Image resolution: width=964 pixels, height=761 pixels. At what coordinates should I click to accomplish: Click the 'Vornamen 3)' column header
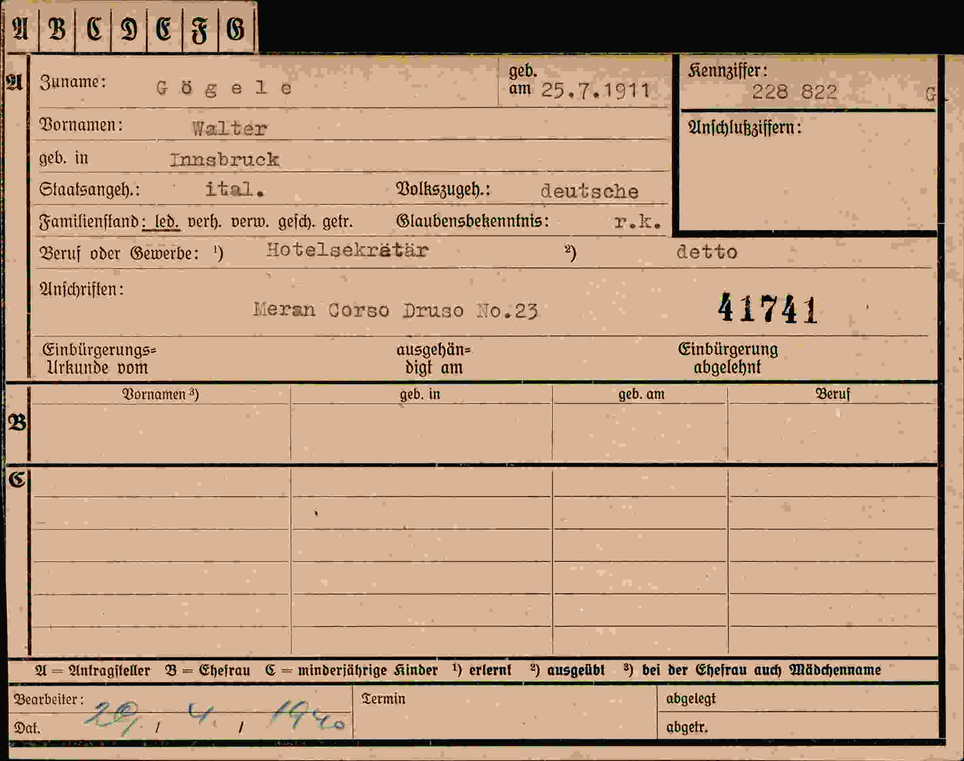[x=160, y=394]
